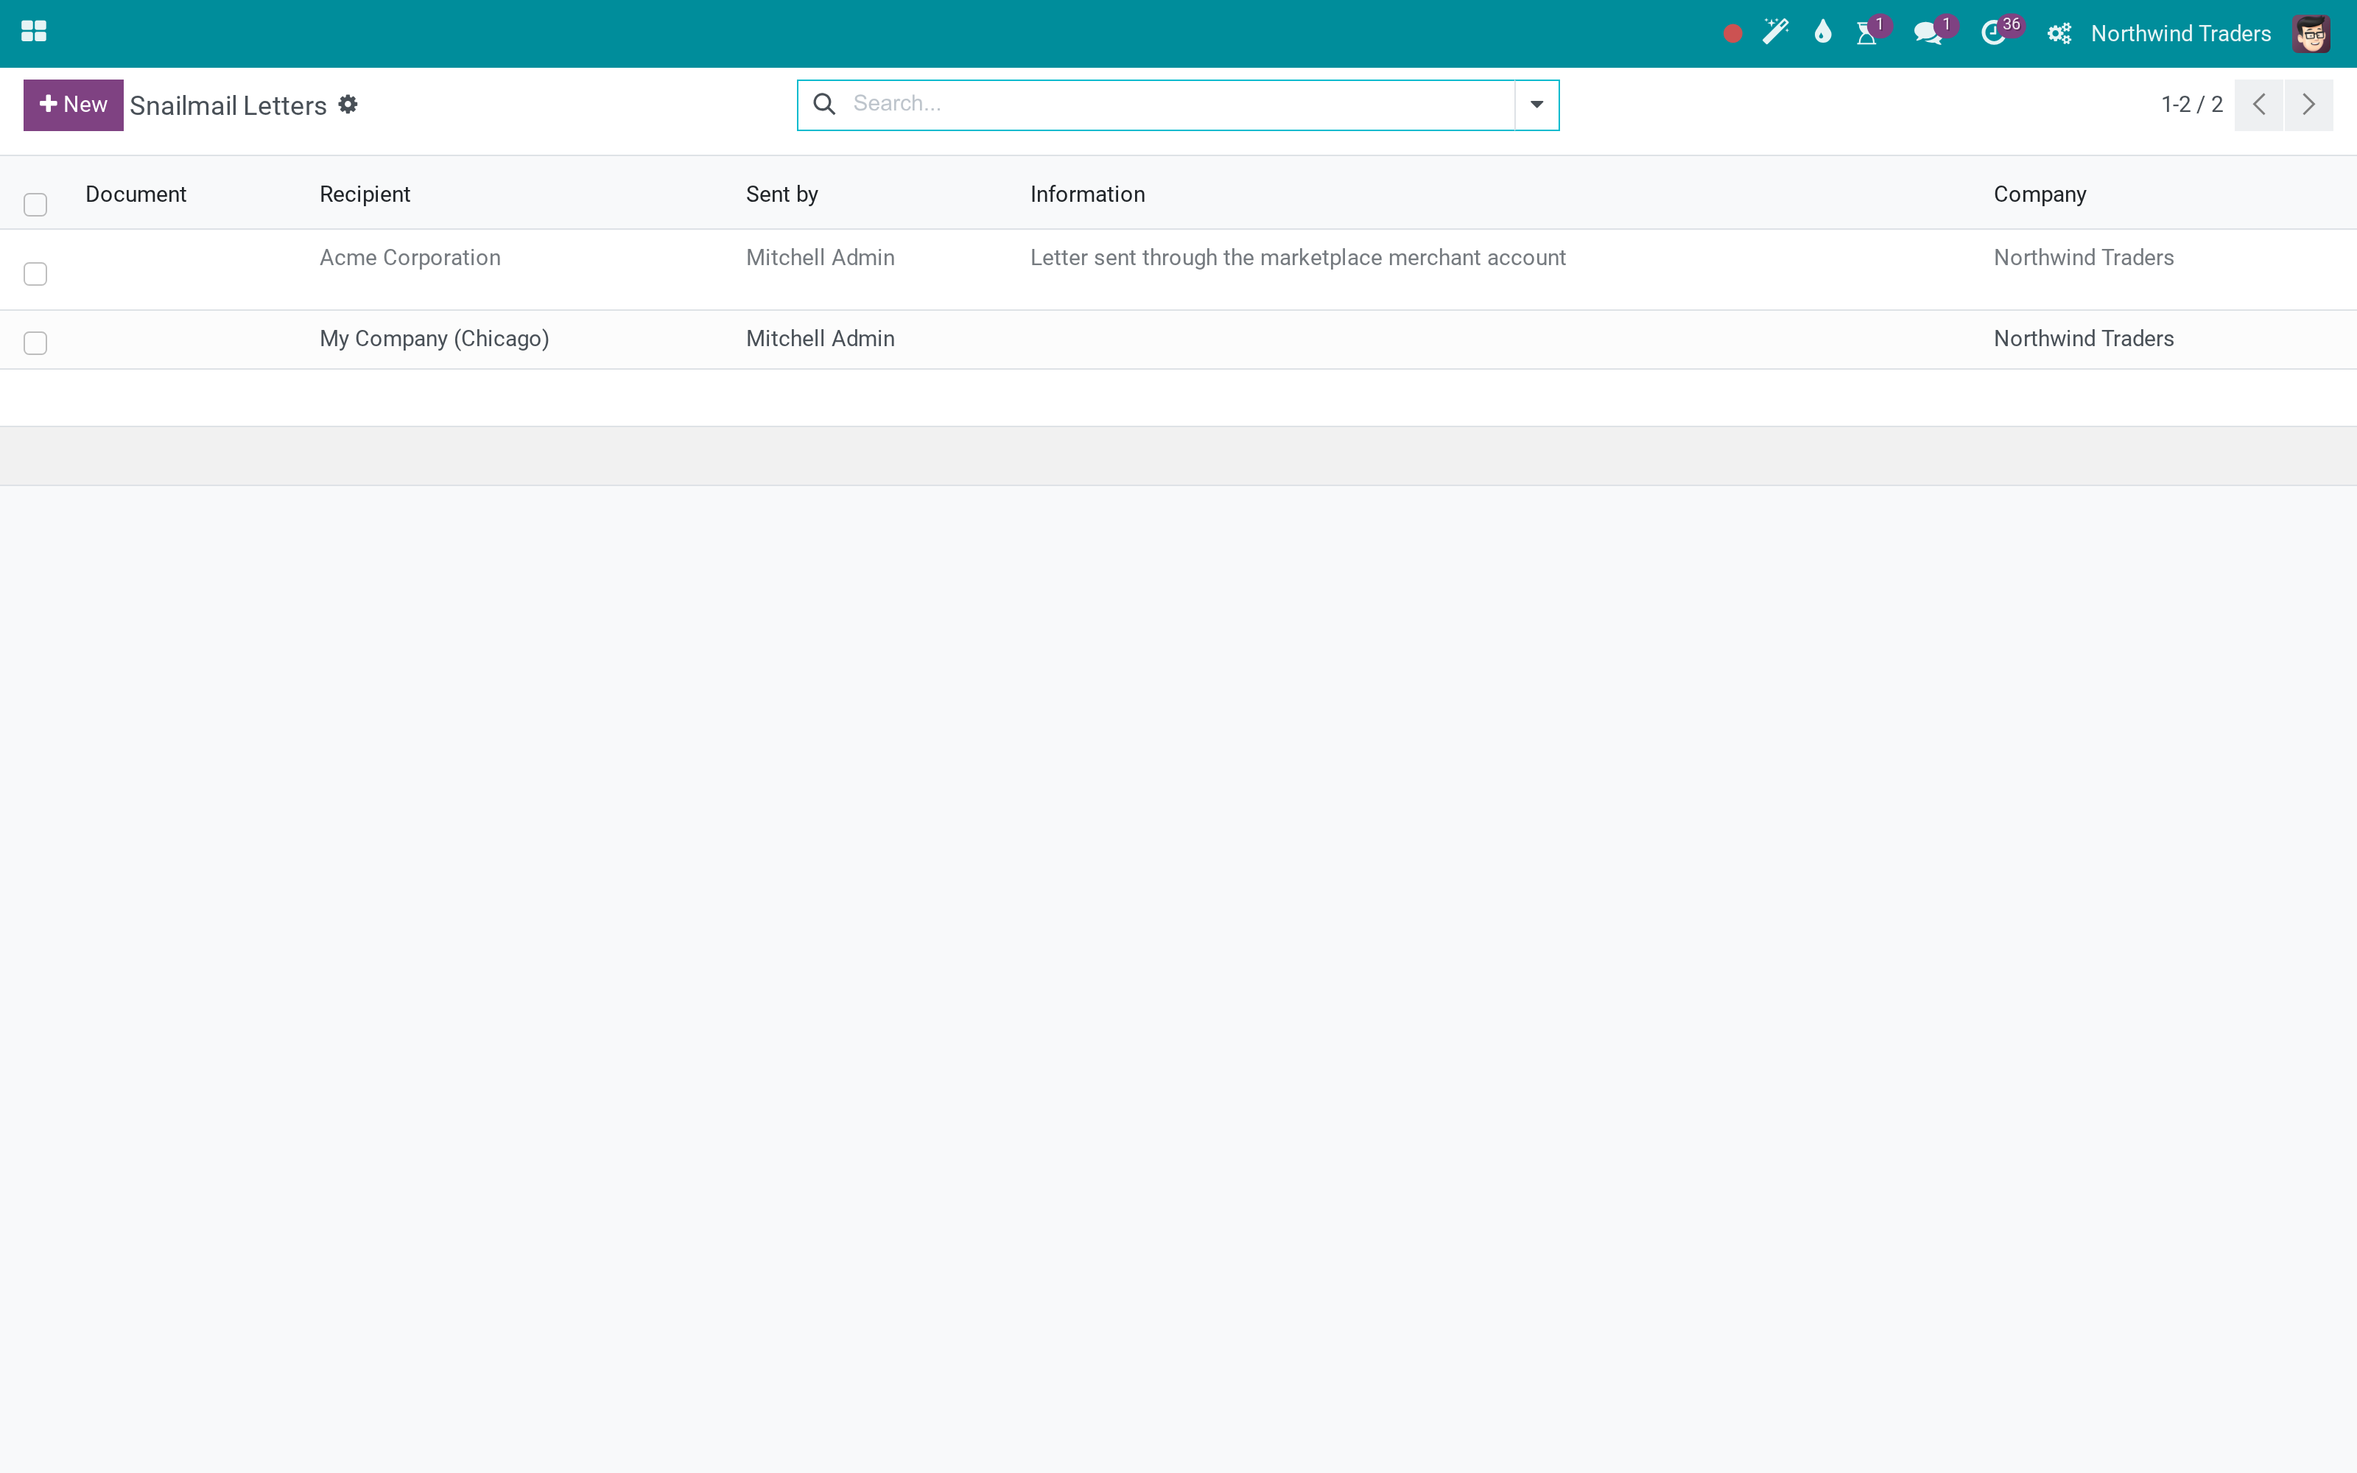Viewport: 2357px width, 1473px height.
Task: Sort by the Information column header
Action: click(x=1087, y=194)
